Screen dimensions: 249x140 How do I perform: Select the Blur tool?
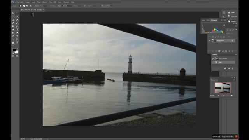[x=13, y=33]
